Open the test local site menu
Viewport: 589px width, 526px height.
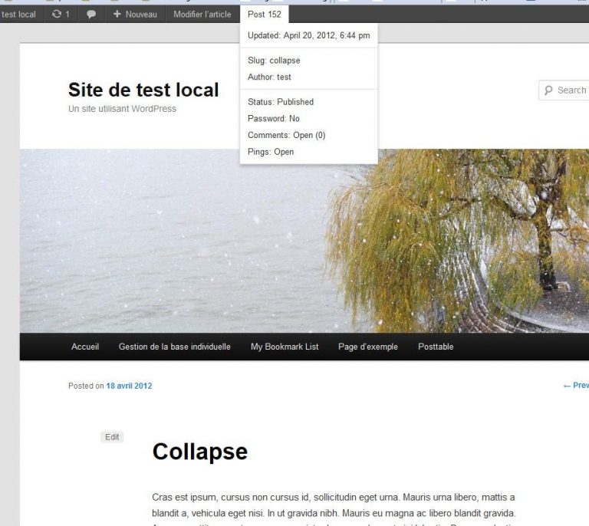(x=18, y=15)
